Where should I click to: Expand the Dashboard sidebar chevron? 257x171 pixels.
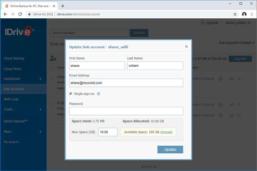pyautogui.click(x=40, y=79)
